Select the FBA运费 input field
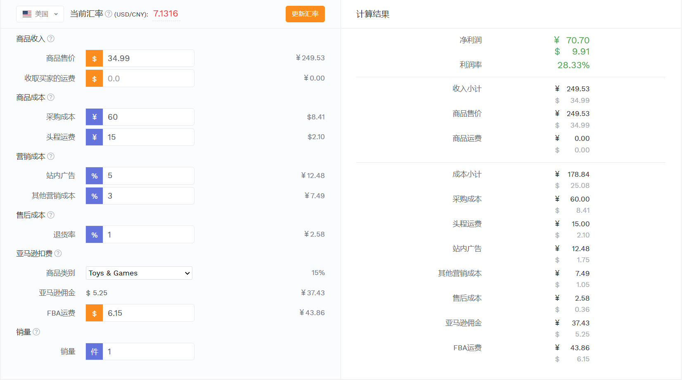682x380 pixels. click(x=148, y=313)
